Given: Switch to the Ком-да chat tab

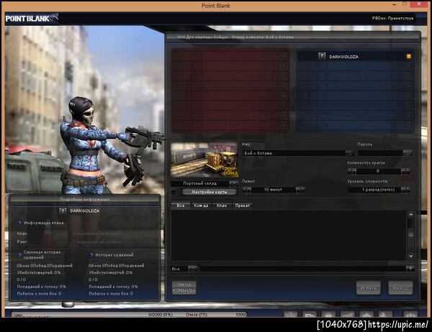Looking at the screenshot, I should (x=201, y=206).
